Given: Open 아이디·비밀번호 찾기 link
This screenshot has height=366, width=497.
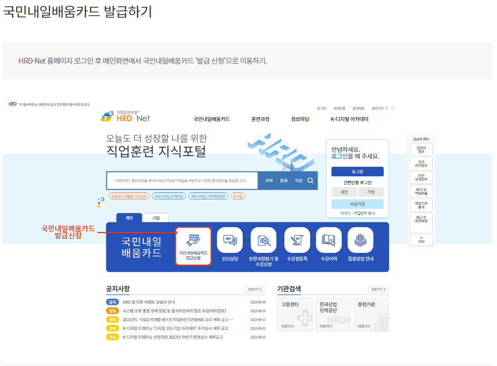Looking at the screenshot, I should [357, 213].
